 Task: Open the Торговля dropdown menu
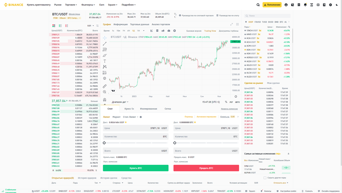click(71, 5)
